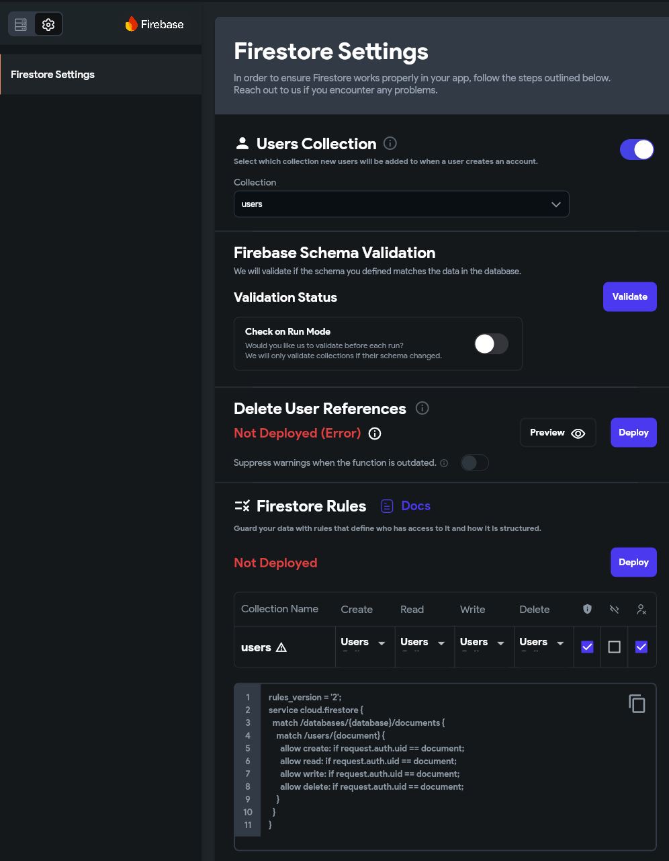Open info icon beside Delete User References heading
This screenshot has width=669, height=861.
click(422, 408)
